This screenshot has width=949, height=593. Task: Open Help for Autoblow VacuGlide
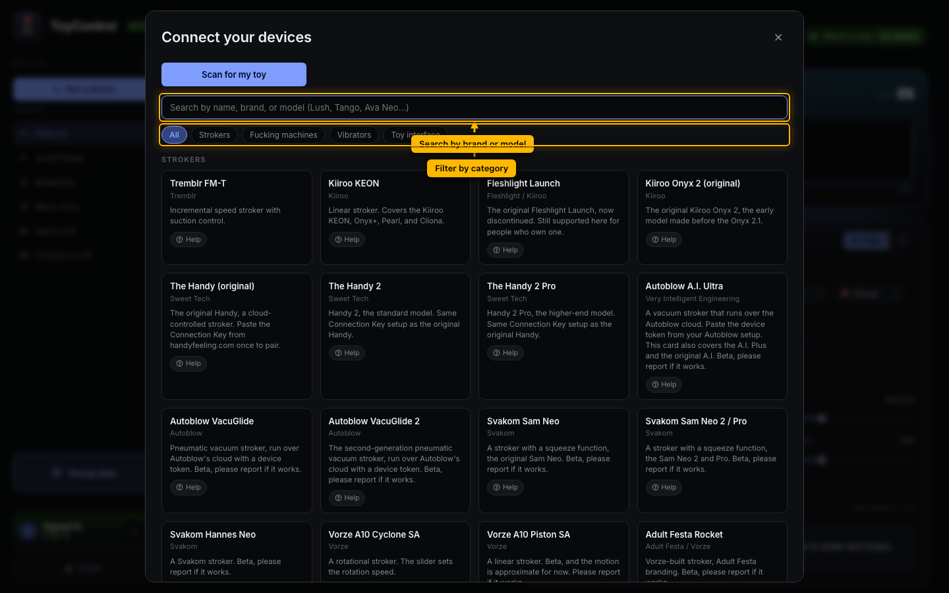pos(188,488)
